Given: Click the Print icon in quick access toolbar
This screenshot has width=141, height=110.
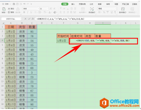Looking at the screenshot, I should click(x=17, y=4).
